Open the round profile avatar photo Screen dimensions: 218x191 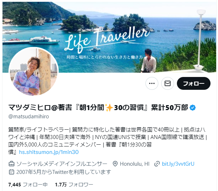pos(34,72)
